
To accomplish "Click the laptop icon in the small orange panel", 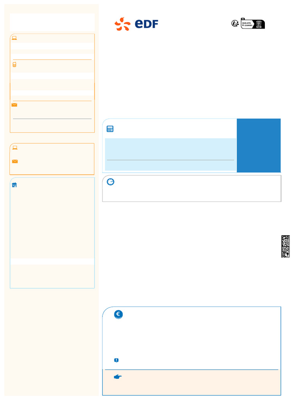I will (x=15, y=148).
